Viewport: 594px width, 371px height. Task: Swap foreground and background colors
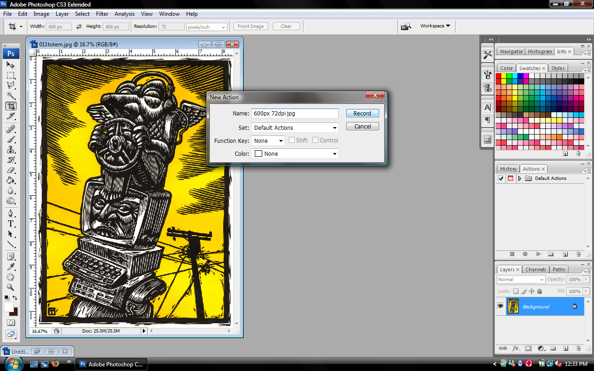pyautogui.click(x=15, y=298)
